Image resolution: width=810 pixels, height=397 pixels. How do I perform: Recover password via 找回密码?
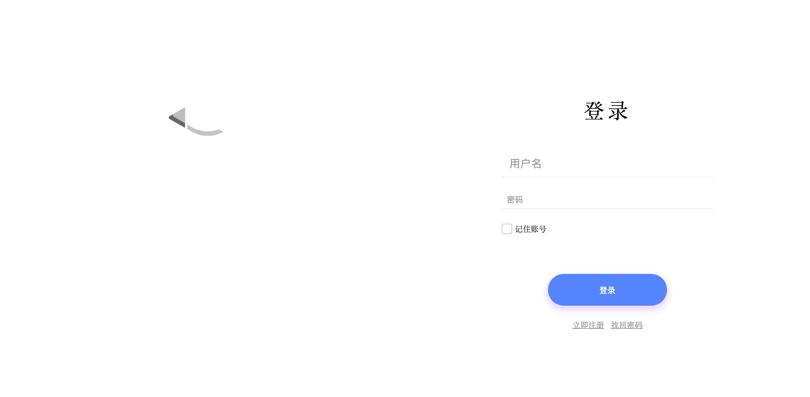pos(627,325)
